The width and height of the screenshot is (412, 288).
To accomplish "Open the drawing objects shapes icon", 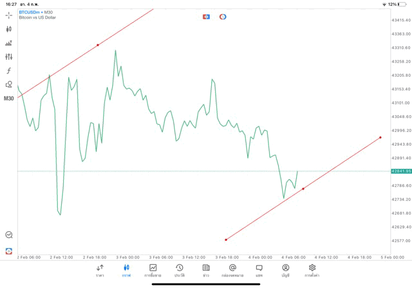I will (x=9, y=84).
